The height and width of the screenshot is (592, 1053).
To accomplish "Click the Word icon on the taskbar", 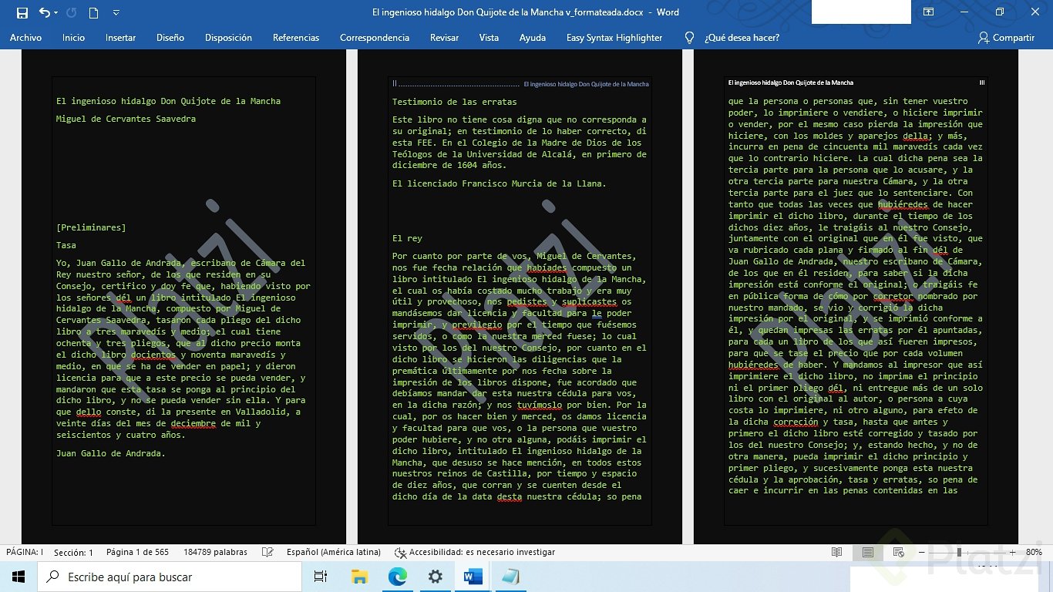I will (x=473, y=577).
